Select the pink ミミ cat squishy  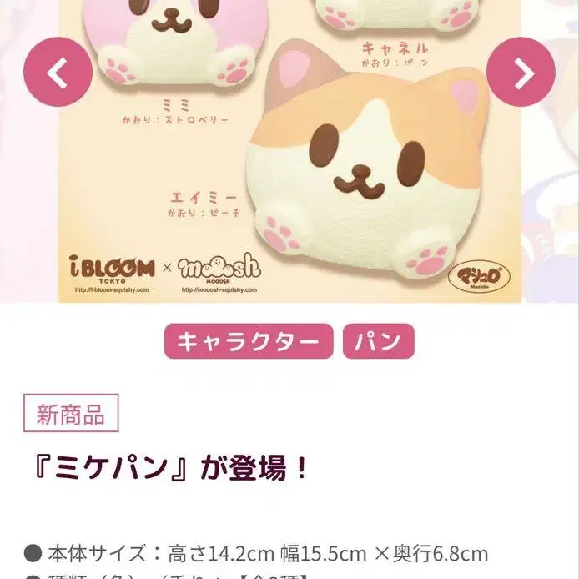tap(175, 43)
